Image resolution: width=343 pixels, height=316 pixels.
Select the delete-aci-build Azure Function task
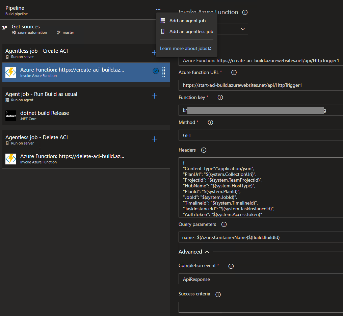pos(86,159)
